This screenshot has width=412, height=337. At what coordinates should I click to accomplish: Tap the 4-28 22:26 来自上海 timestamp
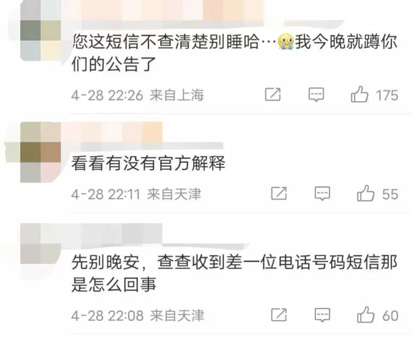[x=137, y=95]
